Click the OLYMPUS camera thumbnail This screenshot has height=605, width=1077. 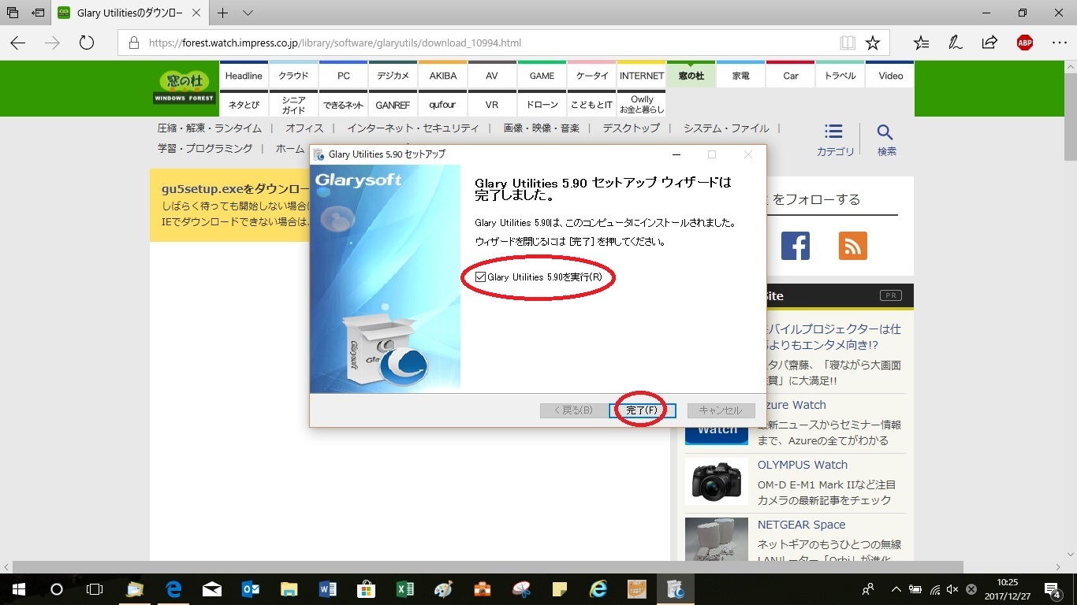click(717, 481)
